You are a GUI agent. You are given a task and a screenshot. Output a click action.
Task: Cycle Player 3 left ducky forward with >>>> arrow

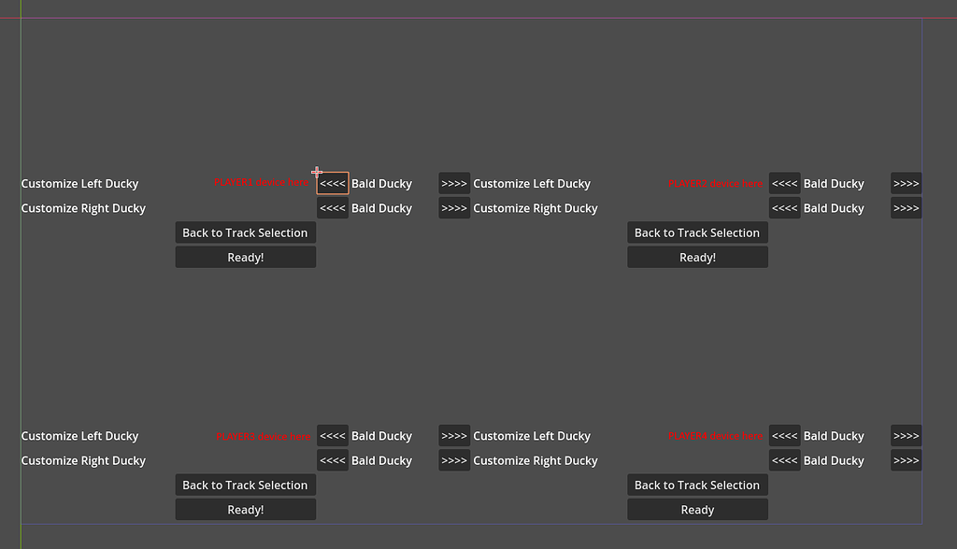coord(454,435)
